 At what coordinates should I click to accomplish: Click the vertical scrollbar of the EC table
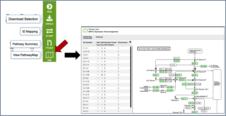pyautogui.click(x=131, y=77)
